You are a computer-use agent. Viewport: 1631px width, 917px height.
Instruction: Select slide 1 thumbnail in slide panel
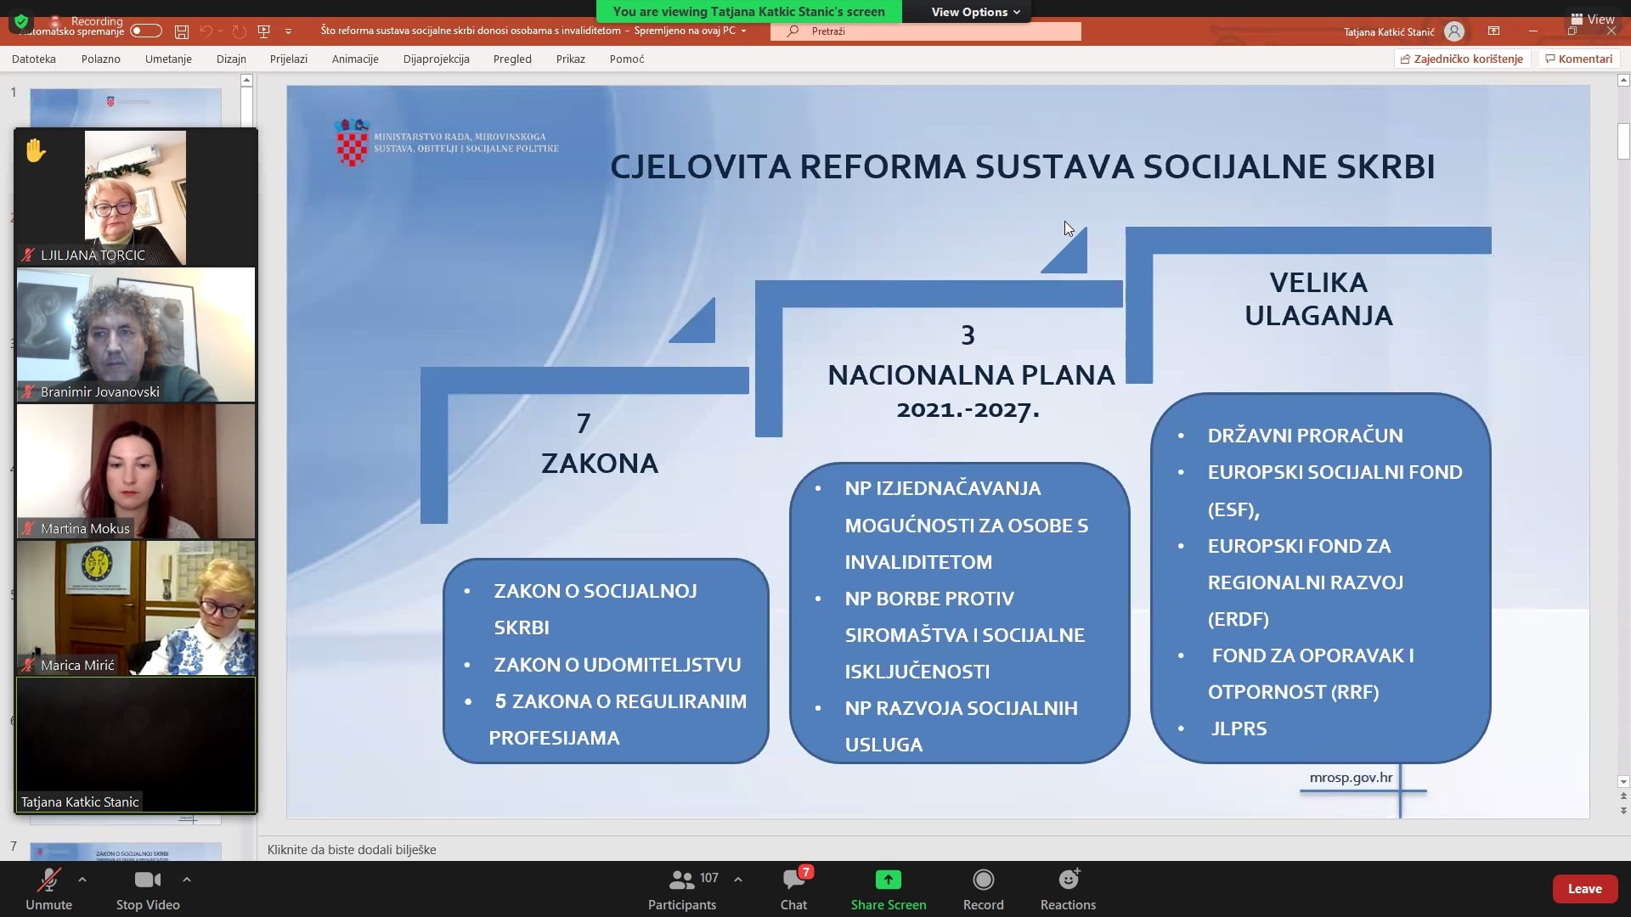[126, 107]
